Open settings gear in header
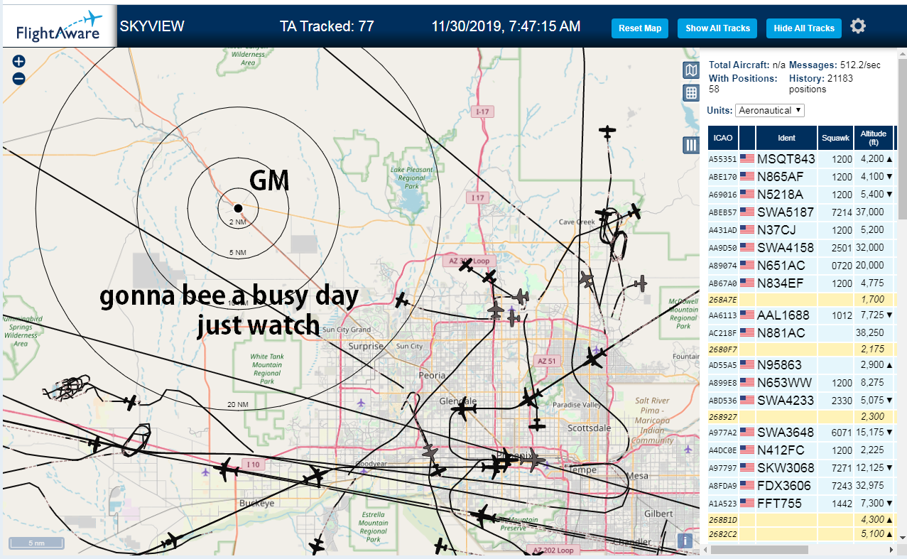 pos(858,26)
